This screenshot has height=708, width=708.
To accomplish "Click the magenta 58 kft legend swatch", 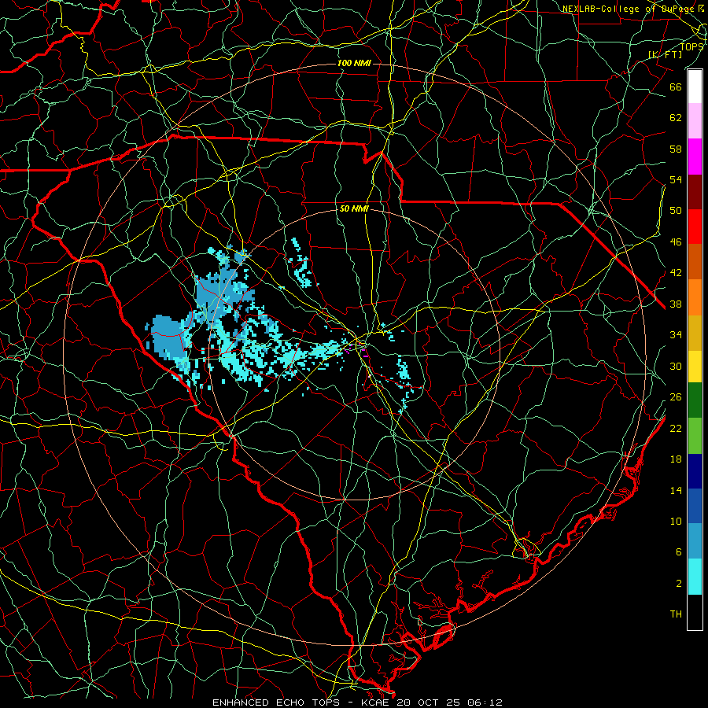I will 695,157.
